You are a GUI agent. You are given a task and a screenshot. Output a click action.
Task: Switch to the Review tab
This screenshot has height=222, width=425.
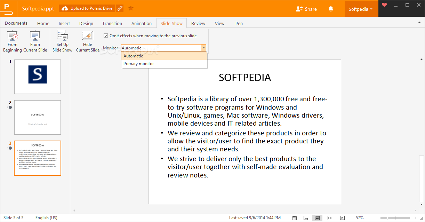(198, 23)
